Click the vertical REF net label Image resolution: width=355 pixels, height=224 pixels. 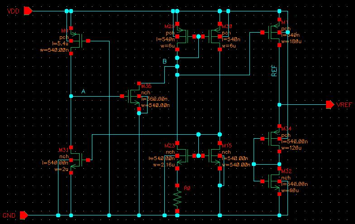274,71
